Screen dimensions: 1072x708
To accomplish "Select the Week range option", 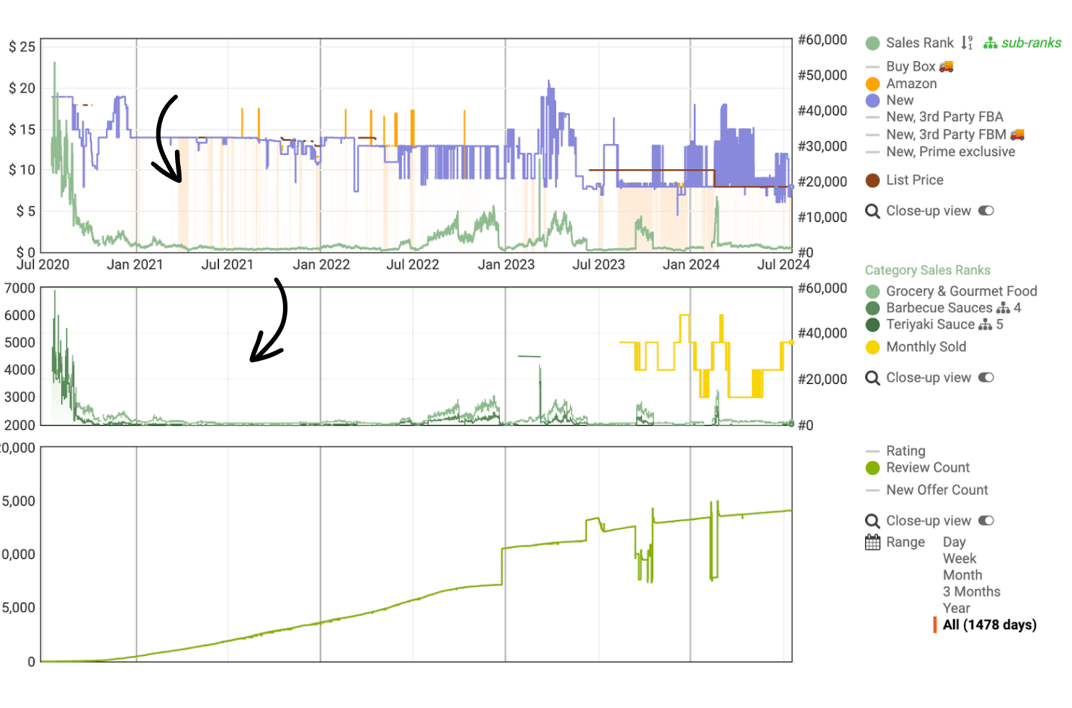I will [x=960, y=559].
